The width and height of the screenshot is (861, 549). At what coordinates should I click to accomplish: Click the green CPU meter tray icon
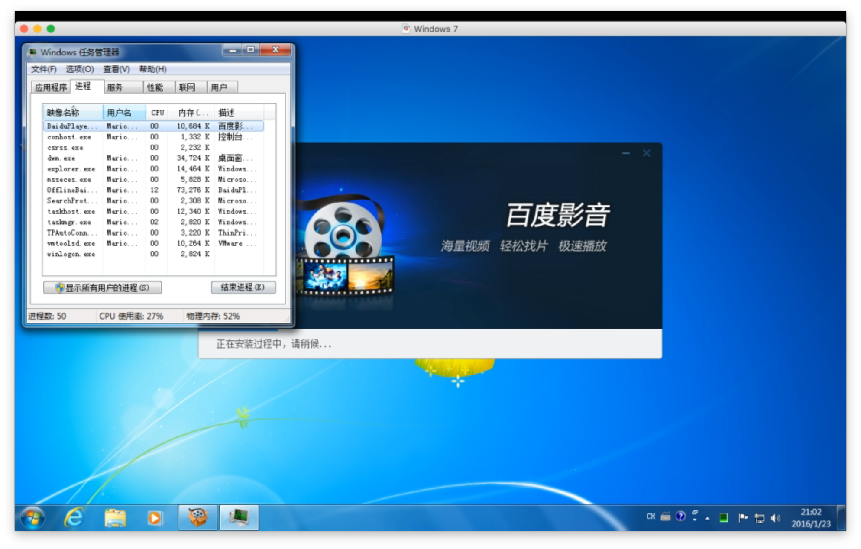723,518
